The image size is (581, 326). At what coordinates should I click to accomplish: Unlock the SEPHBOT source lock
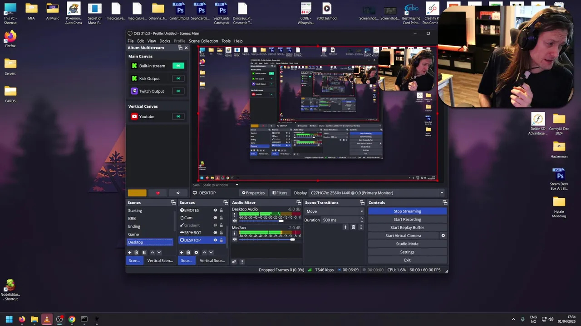click(221, 233)
